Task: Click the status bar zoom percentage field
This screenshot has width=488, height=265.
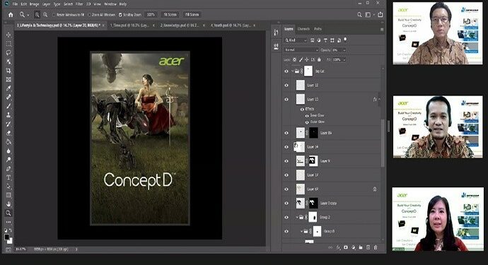Action: pos(21,249)
